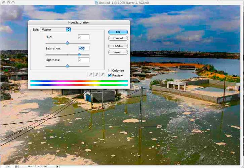Click the Saturation slider handle
This screenshot has height=168, width=244.
(x=79, y=54)
